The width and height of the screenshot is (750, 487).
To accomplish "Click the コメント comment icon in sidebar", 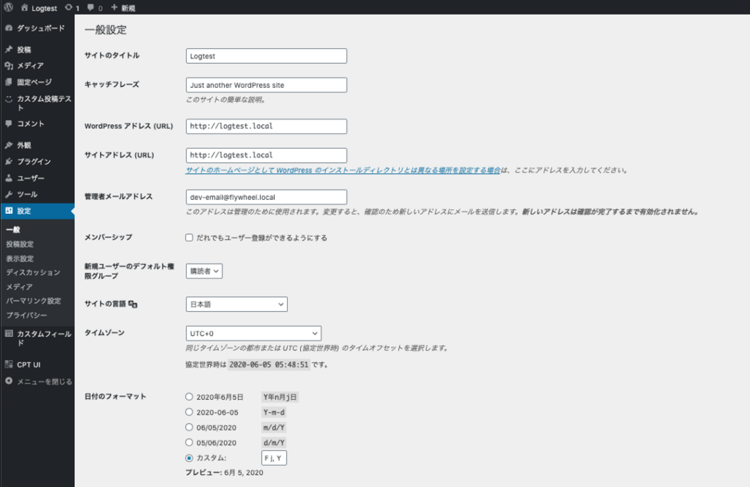I will pyautogui.click(x=9, y=123).
